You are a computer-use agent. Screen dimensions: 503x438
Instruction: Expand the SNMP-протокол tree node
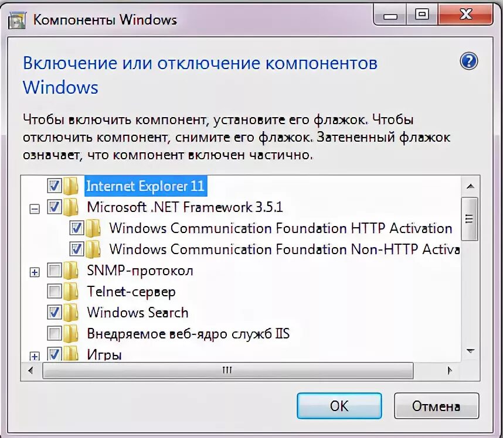point(35,272)
